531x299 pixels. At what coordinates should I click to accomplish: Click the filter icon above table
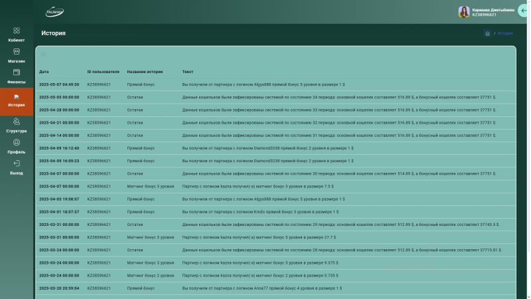(x=44, y=54)
